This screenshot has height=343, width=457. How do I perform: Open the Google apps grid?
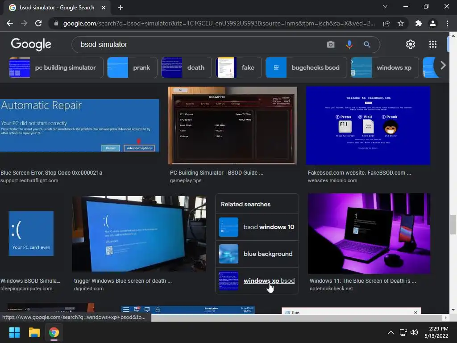click(x=433, y=44)
